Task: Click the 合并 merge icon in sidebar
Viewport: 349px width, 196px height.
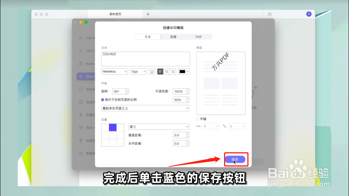Action: 81,128
